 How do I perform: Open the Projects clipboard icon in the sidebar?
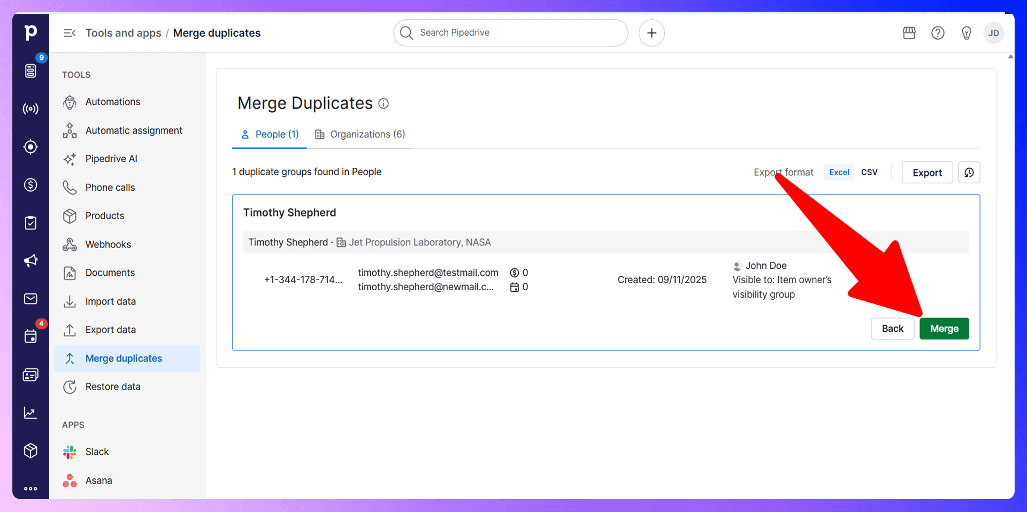click(30, 223)
